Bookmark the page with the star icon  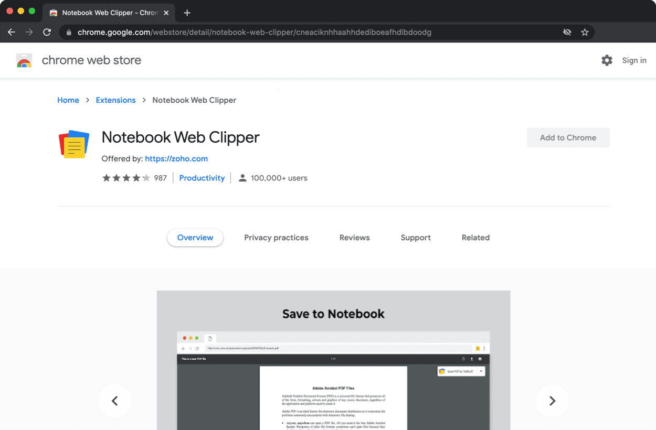[x=585, y=32]
